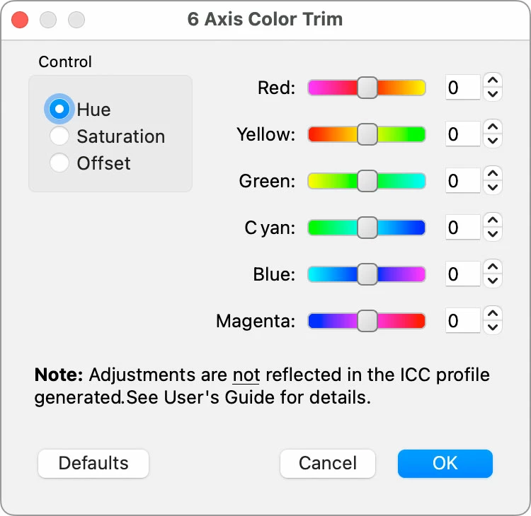531x516 pixels.
Task: Click the Magenta slider knob
Action: tap(367, 321)
